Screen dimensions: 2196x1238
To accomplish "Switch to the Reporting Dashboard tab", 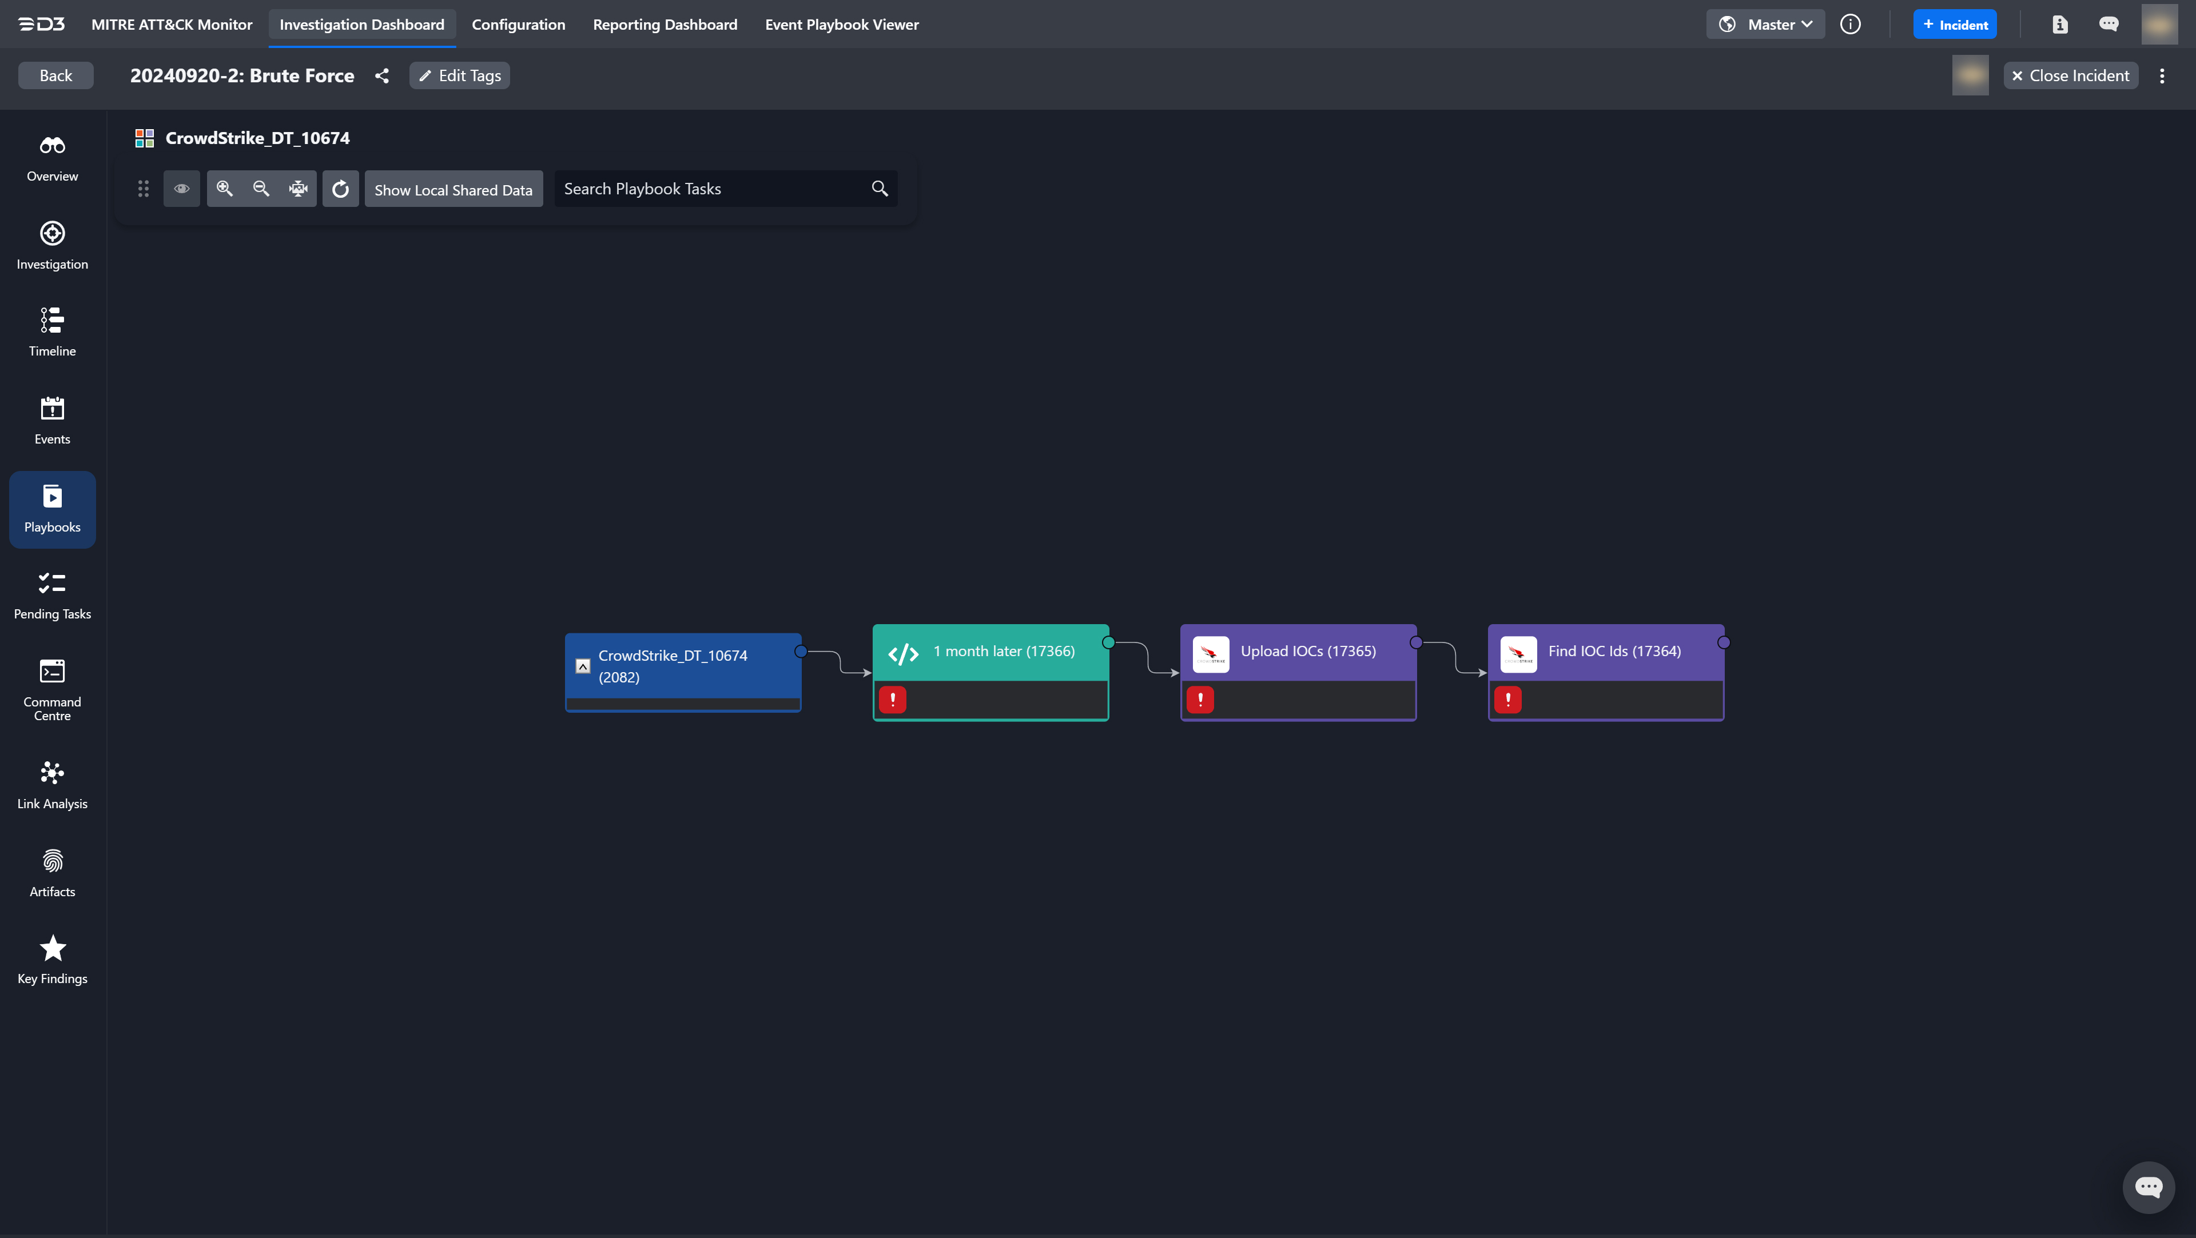I will pyautogui.click(x=665, y=25).
